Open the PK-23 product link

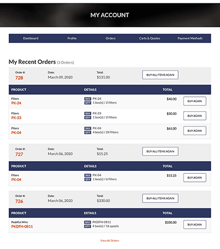[16, 118]
